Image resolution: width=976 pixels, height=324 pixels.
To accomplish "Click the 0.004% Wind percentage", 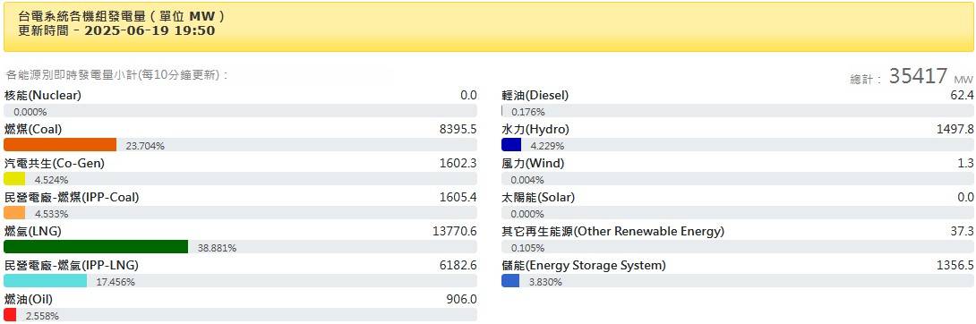I will click(x=527, y=180).
